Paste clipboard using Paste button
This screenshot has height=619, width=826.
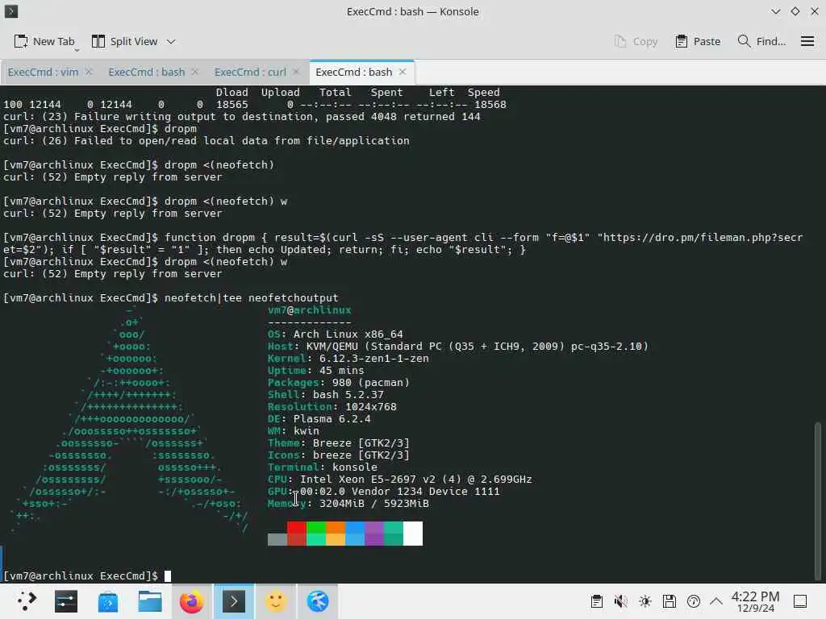(x=698, y=42)
